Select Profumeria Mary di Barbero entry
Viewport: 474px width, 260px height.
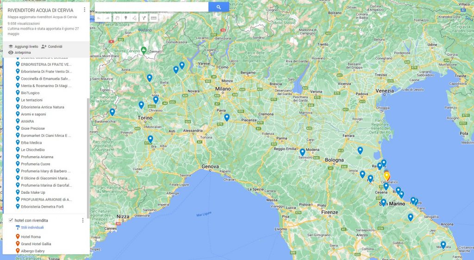pyautogui.click(x=46, y=171)
